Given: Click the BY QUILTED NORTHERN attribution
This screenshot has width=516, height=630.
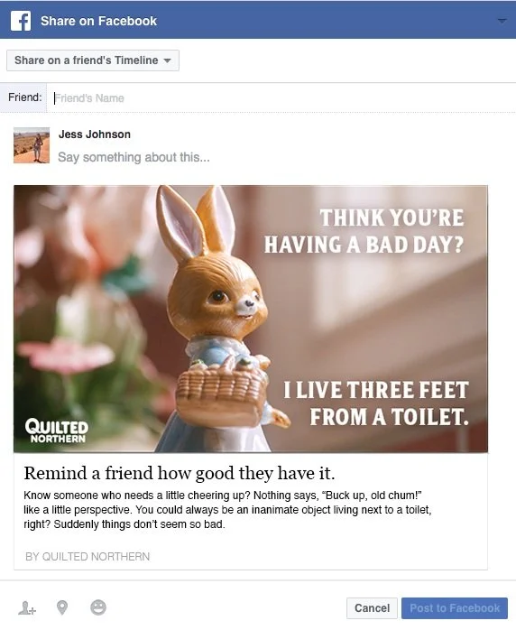Looking at the screenshot, I should click(88, 557).
